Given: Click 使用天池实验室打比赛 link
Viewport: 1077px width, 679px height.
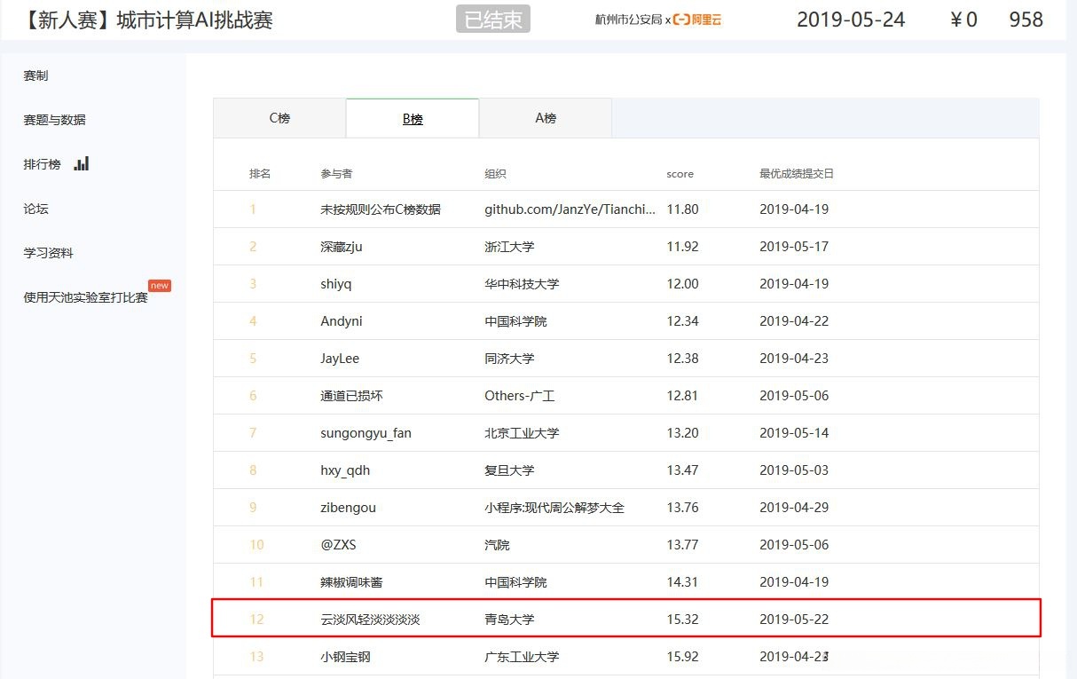Looking at the screenshot, I should tap(85, 297).
